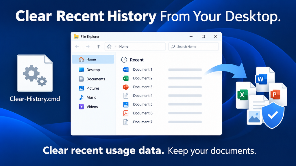
Task: Click the Home house icon in the sidebar
Action: pyautogui.click(x=81, y=59)
